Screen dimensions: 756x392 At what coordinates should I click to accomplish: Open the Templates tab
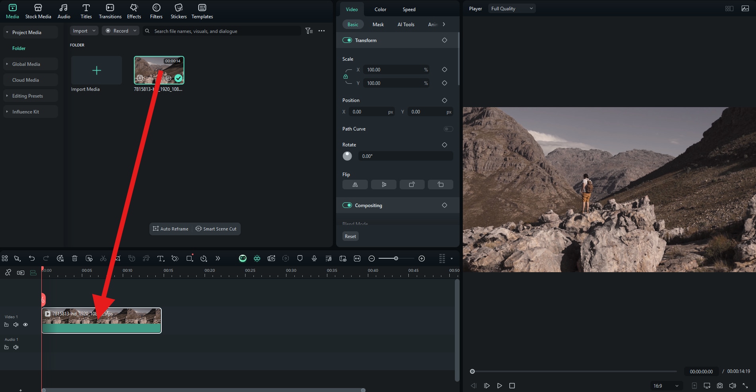coord(202,12)
